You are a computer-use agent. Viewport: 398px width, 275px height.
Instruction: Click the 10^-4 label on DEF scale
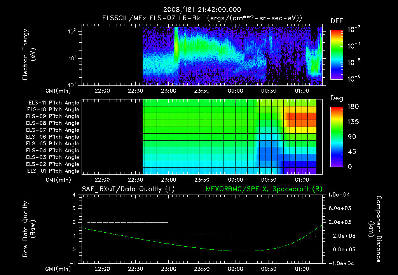[x=354, y=46]
